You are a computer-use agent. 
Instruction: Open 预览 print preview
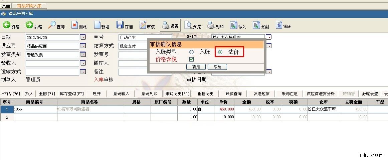pos(188,25)
